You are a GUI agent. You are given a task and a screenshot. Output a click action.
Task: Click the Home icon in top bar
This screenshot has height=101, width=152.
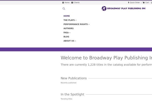(63, 3)
